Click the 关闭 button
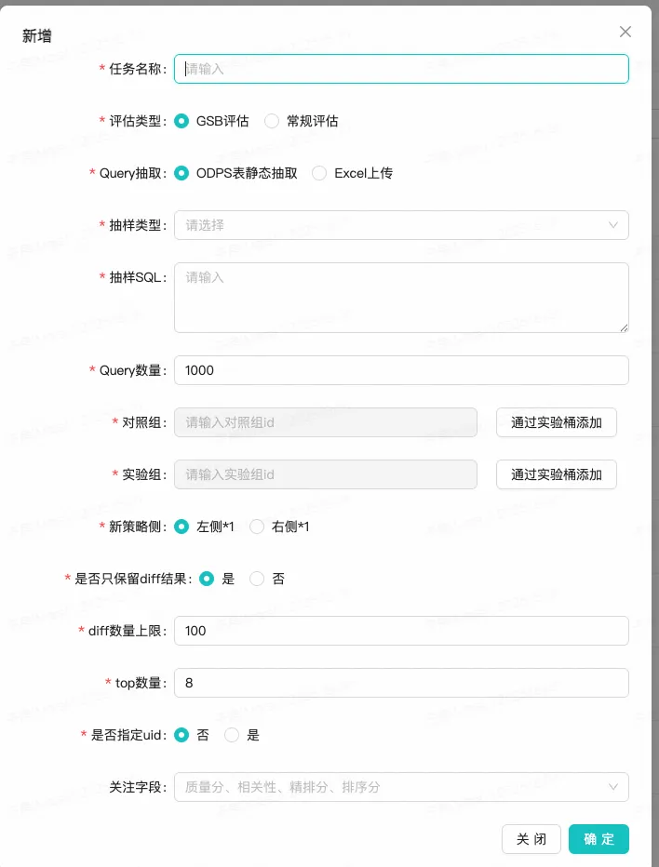 click(531, 839)
